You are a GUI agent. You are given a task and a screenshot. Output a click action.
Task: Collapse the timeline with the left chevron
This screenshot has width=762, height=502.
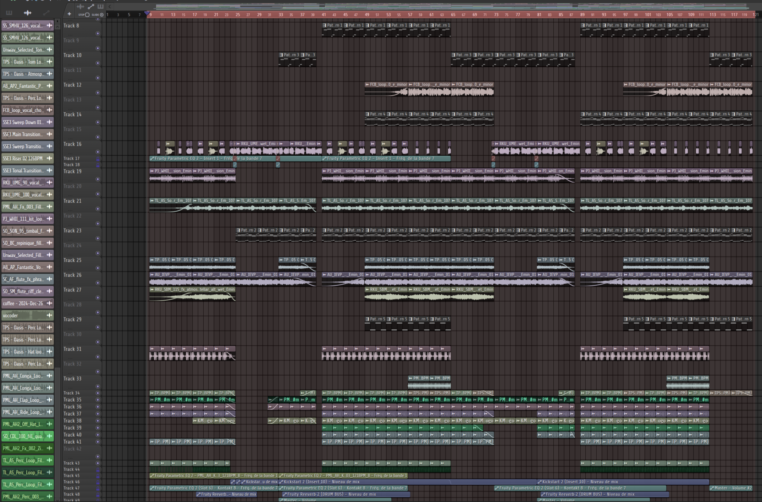110,6
